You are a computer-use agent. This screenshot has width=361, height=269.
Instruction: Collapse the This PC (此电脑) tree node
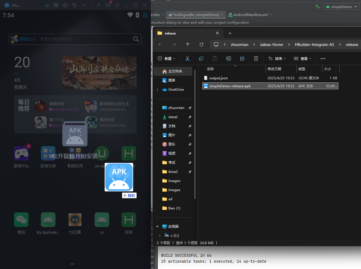[157, 226]
